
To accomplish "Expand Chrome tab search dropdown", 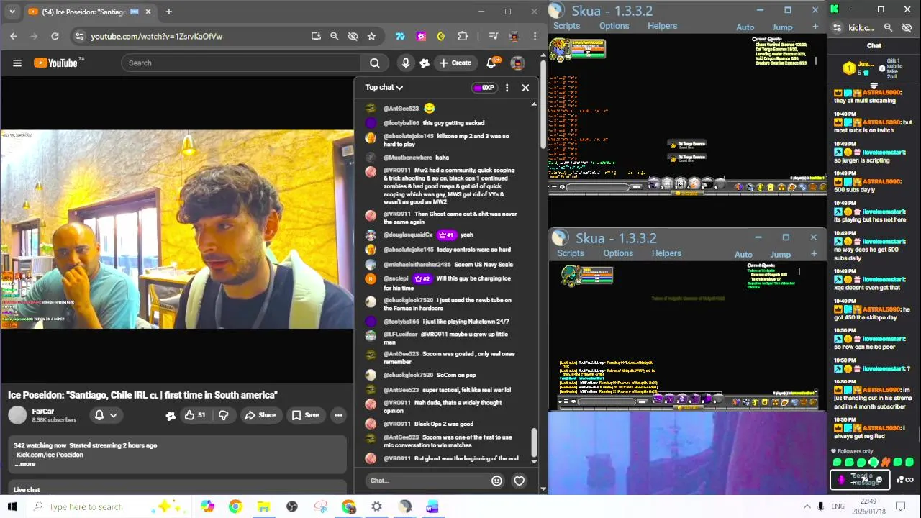I will tap(12, 12).
